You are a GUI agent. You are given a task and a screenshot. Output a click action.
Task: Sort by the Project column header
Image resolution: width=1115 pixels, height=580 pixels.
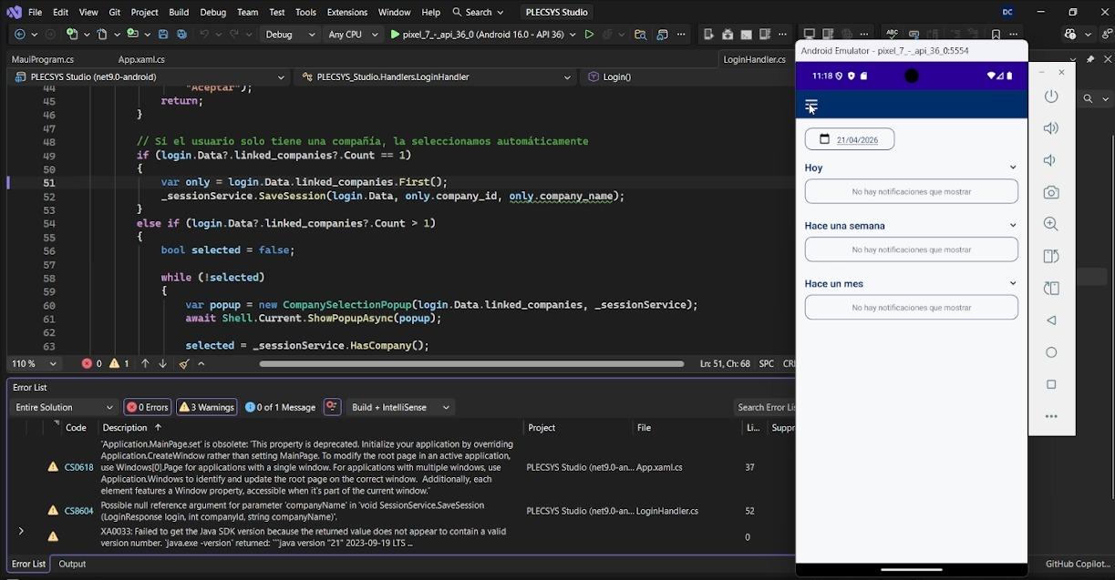(x=542, y=427)
